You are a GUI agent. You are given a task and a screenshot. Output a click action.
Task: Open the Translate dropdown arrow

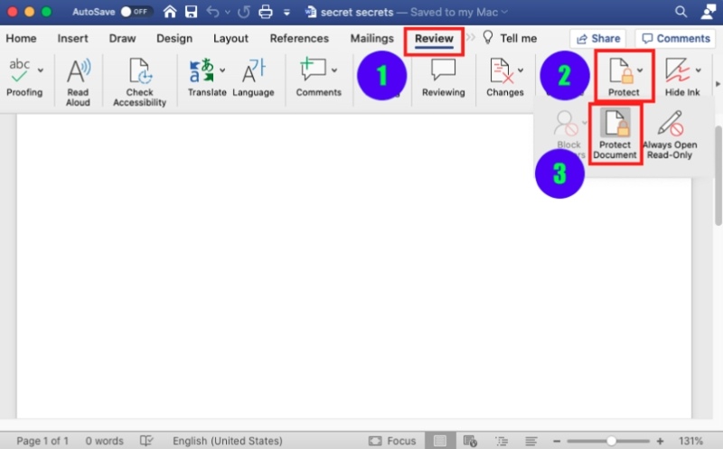click(222, 70)
